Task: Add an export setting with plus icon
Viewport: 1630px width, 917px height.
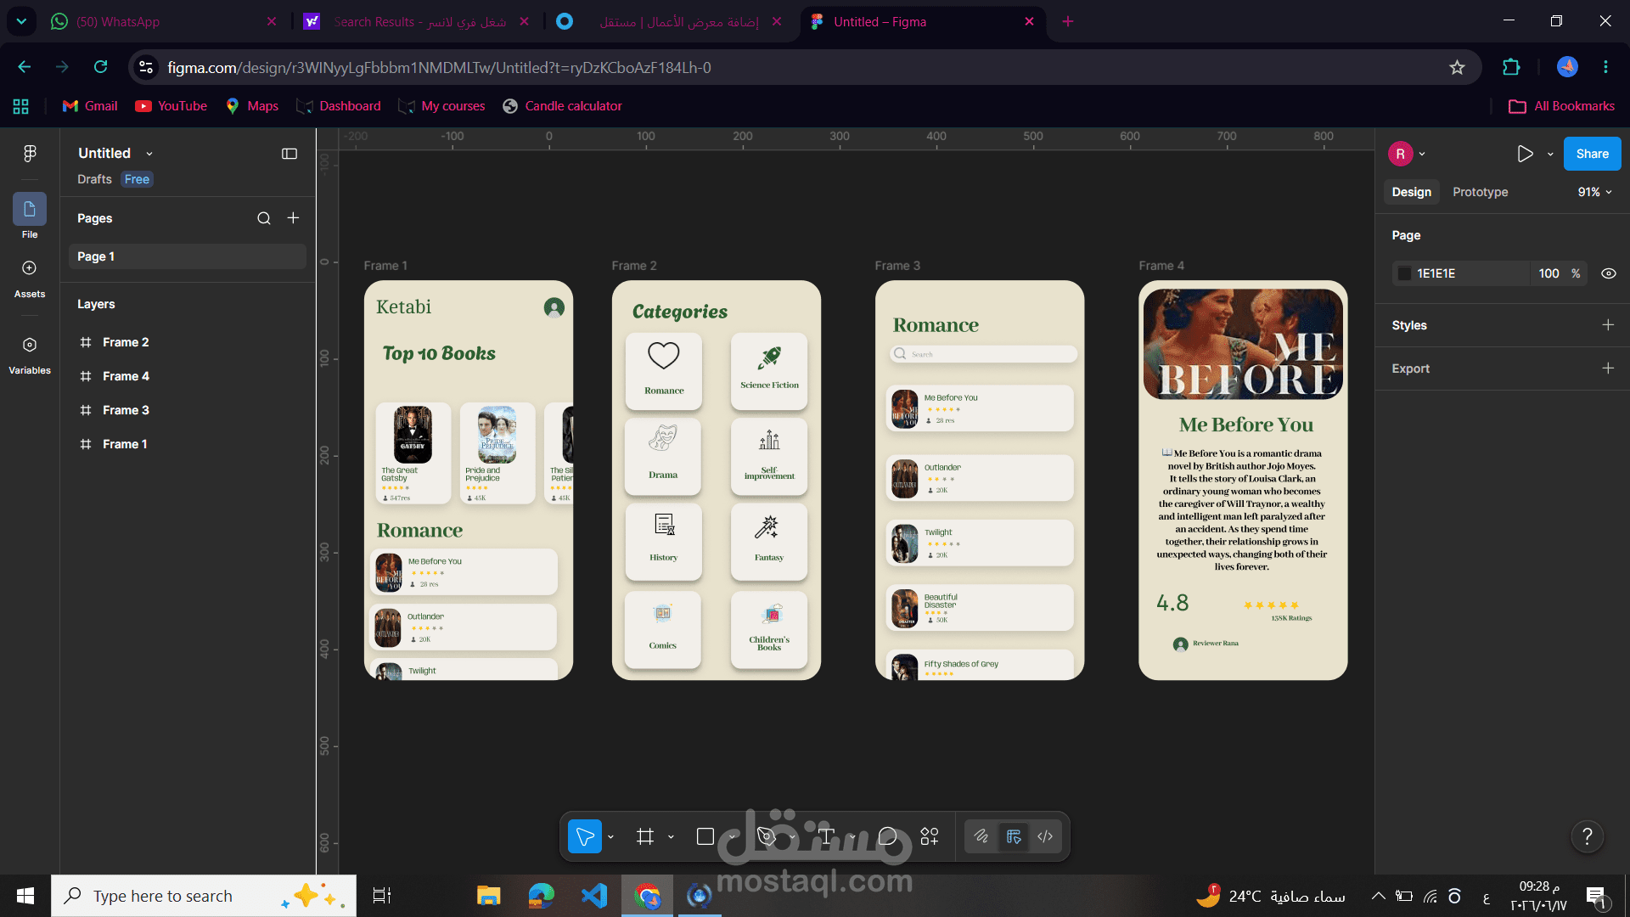Action: tap(1608, 368)
